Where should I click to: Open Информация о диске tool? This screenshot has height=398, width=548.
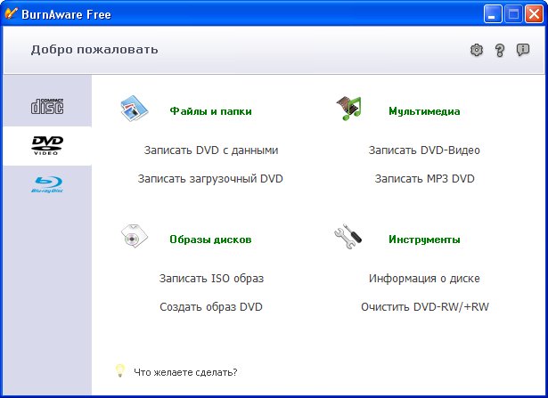[424, 279]
